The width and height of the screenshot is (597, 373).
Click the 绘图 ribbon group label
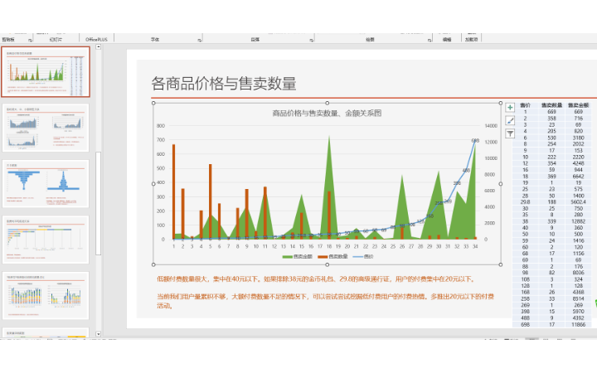(370, 39)
